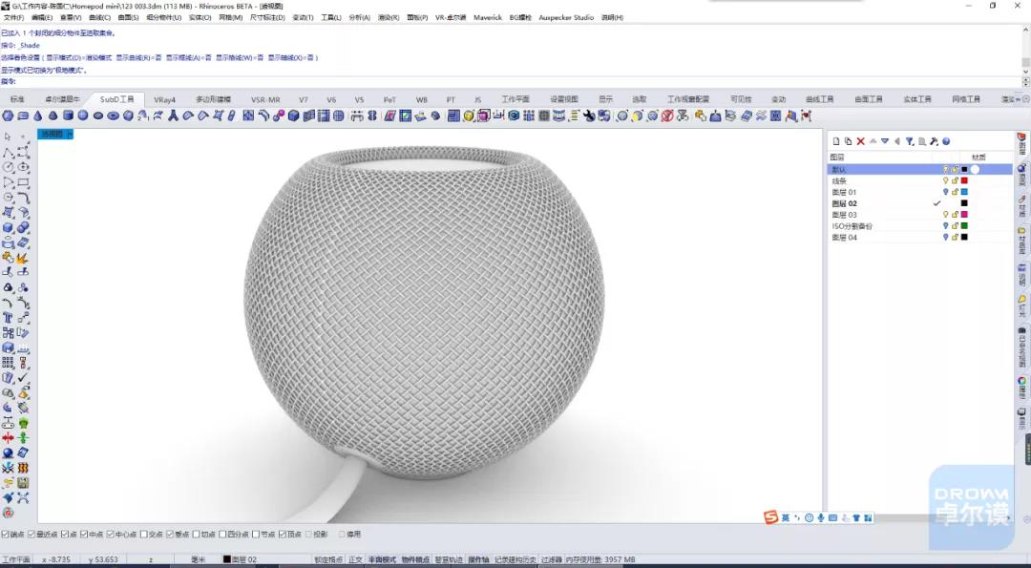Click the wrench icon in SubD toolbar
Screen dimensions: 1031x568
[x=589, y=116]
